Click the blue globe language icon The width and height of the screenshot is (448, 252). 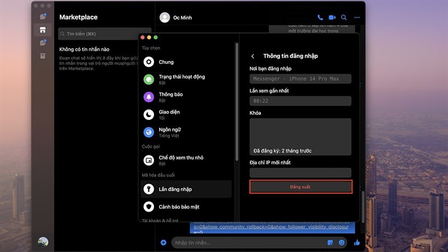tap(148, 132)
